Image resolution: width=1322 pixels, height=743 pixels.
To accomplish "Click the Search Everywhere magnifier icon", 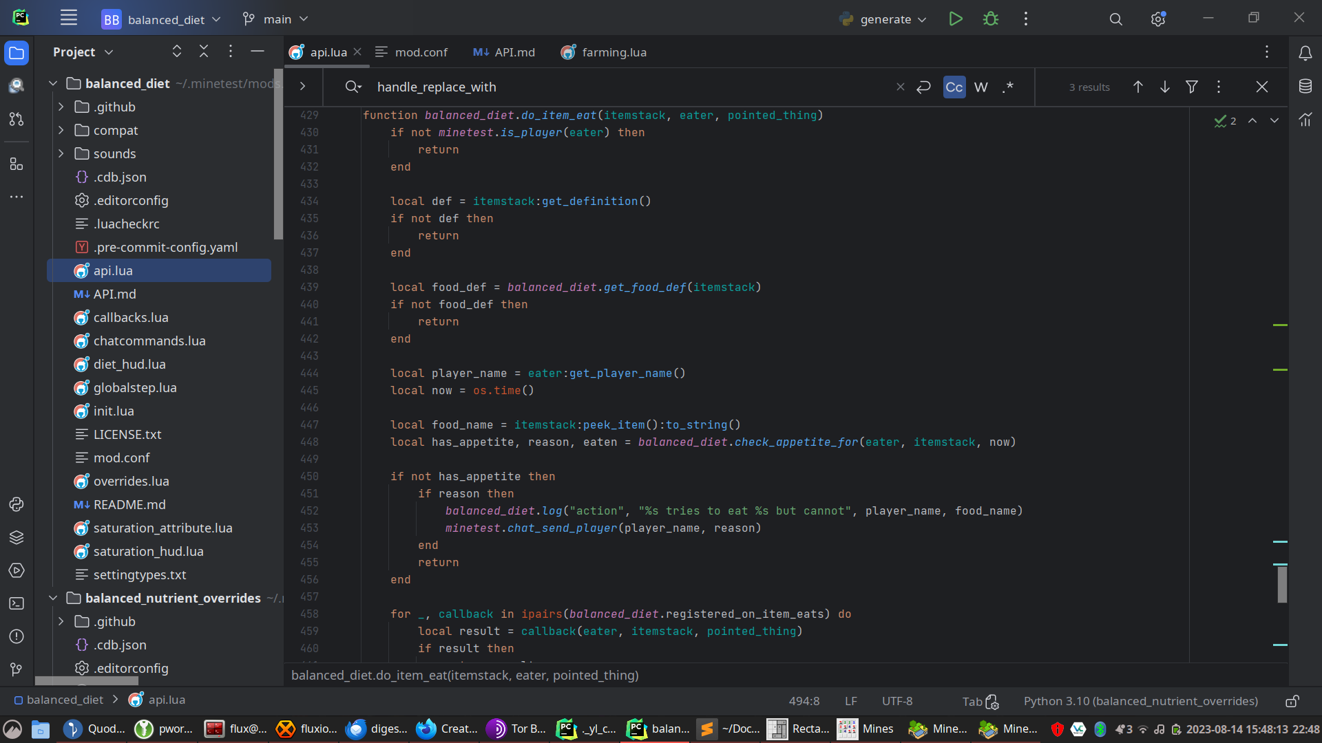I will click(x=1115, y=19).
